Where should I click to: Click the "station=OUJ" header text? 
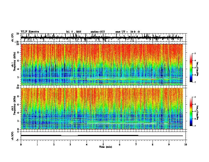click(98, 32)
